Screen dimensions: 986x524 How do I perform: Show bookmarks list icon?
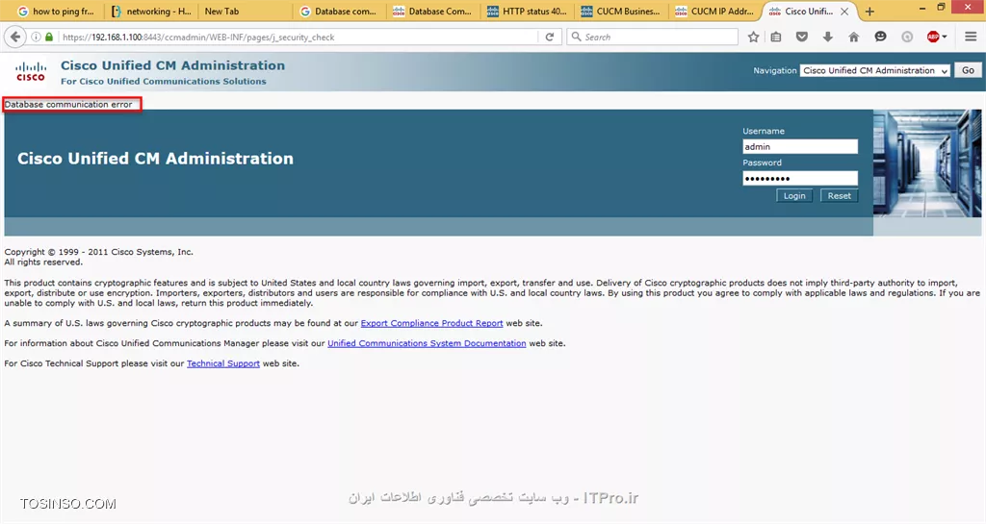(776, 37)
